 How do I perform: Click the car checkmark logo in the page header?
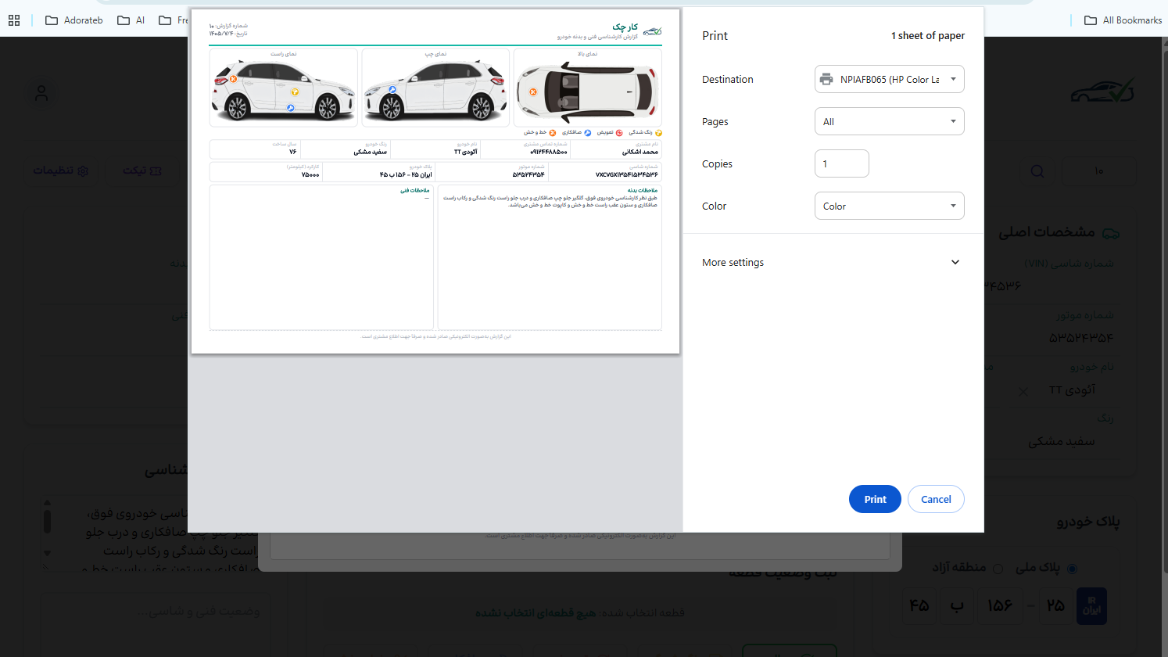(x=1102, y=92)
